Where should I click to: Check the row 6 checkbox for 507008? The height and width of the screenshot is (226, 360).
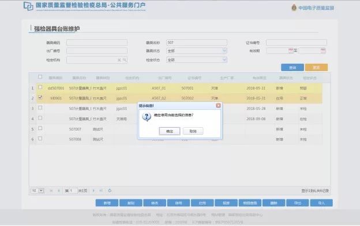pos(40,138)
